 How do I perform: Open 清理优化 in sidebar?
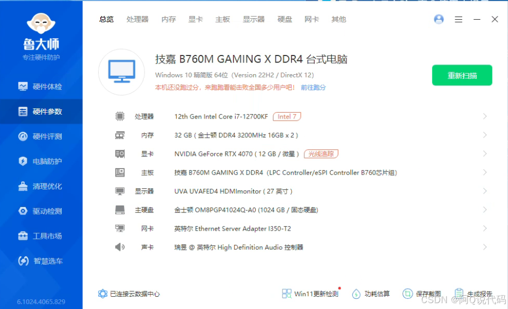pos(41,186)
